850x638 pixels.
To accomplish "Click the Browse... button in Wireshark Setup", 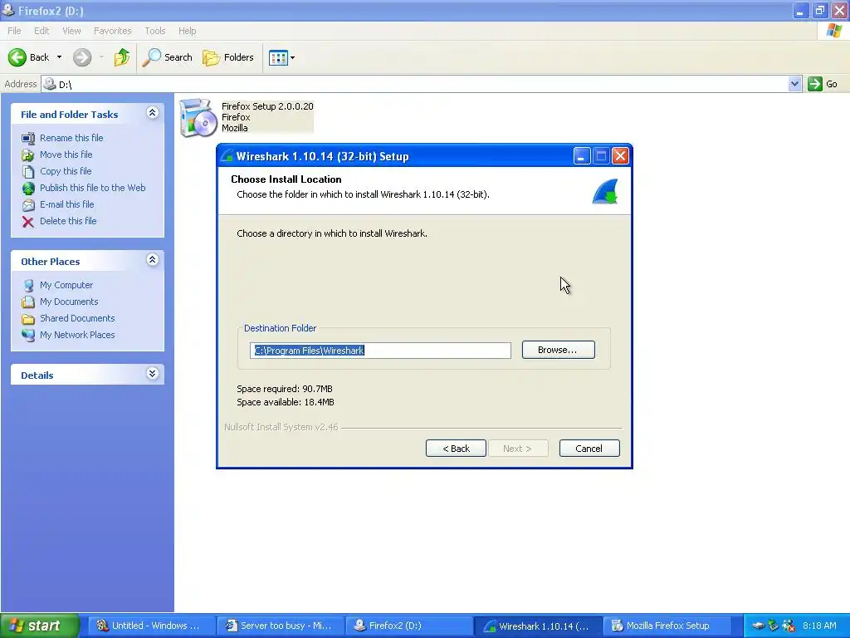I will pos(558,350).
